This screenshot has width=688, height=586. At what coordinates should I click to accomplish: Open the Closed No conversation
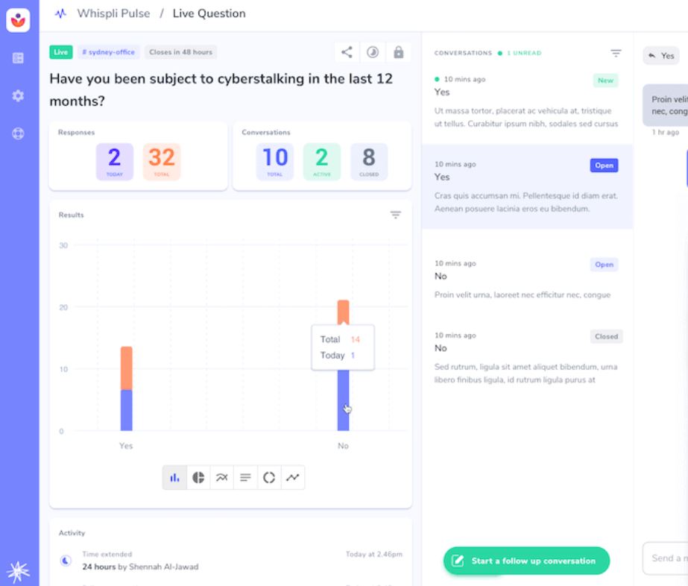pos(526,357)
